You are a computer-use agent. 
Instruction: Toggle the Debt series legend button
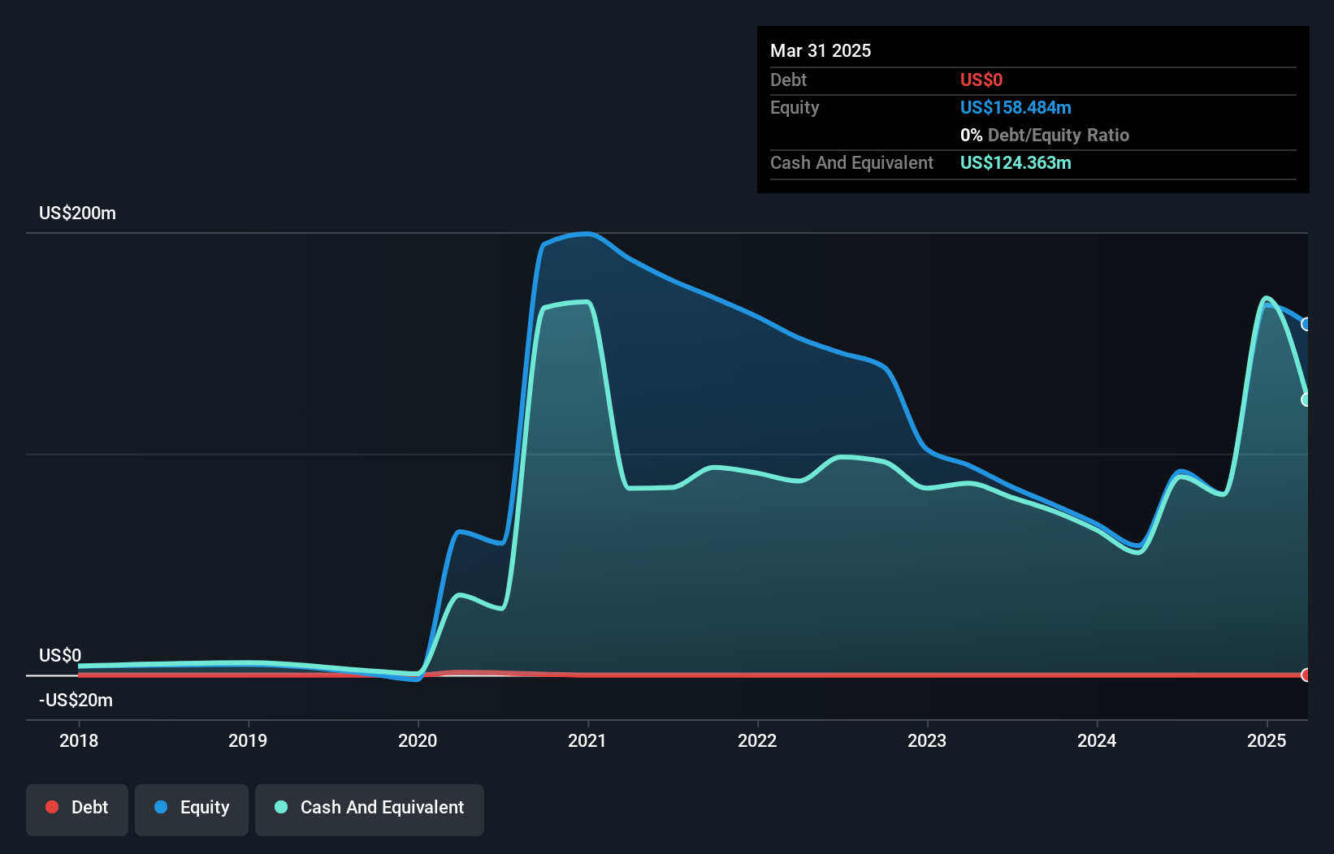(x=77, y=809)
